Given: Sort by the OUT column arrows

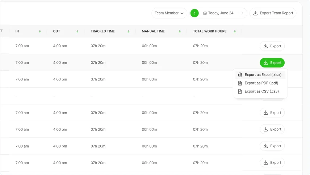Looking at the screenshot, I should (x=77, y=31).
